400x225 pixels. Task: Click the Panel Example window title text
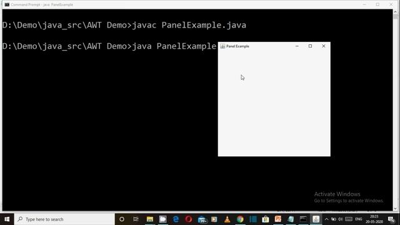[237, 46]
